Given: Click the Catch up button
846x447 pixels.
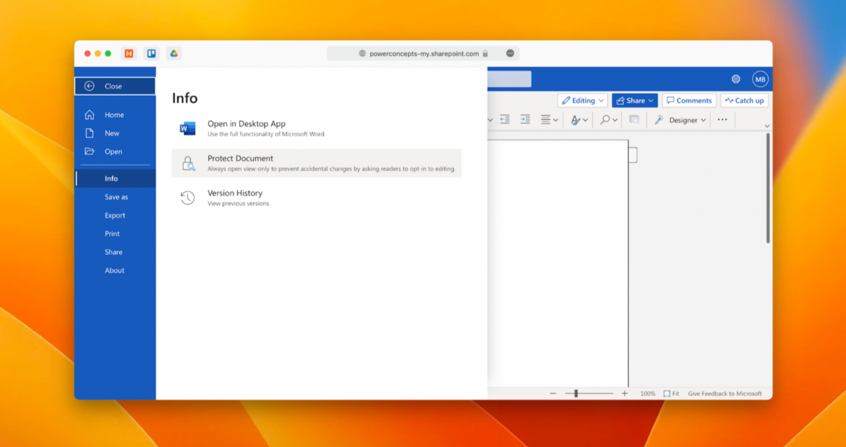Looking at the screenshot, I should click(x=745, y=100).
